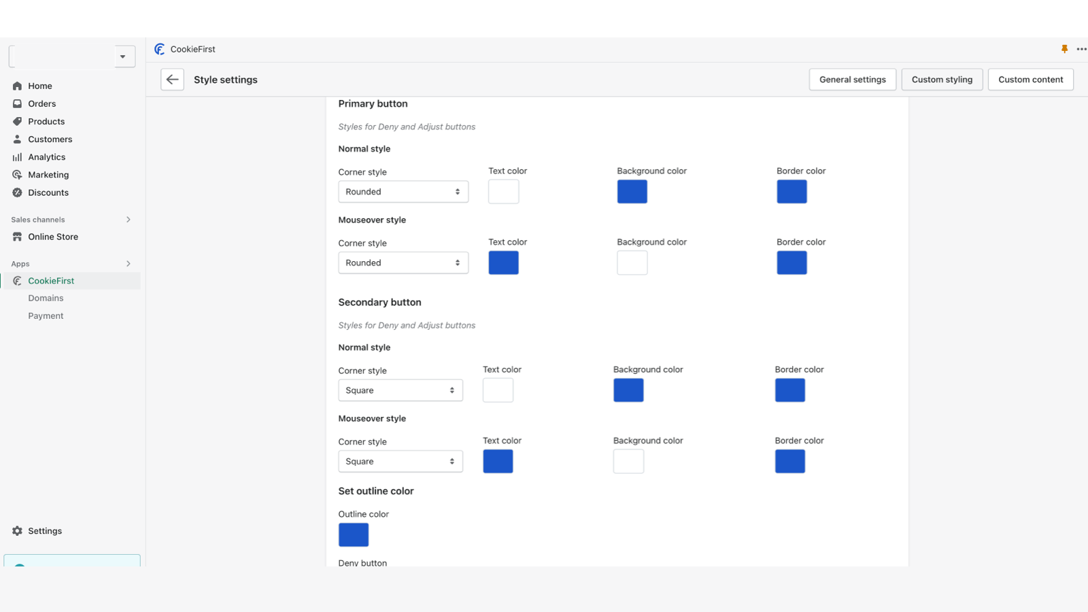Click the Home icon in sidebar
1088x612 pixels.
pyautogui.click(x=17, y=86)
